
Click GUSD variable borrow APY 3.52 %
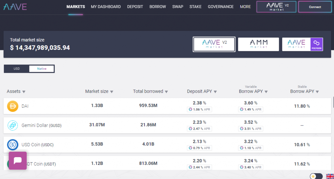pos(251,122)
